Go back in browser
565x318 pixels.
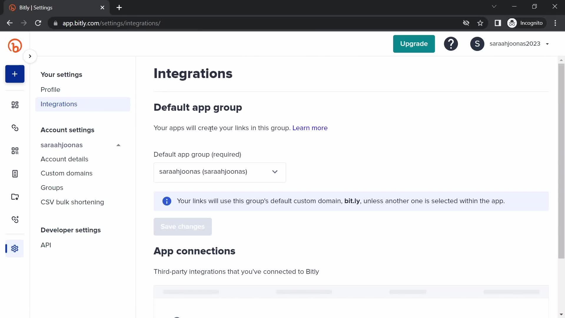[x=10, y=23]
